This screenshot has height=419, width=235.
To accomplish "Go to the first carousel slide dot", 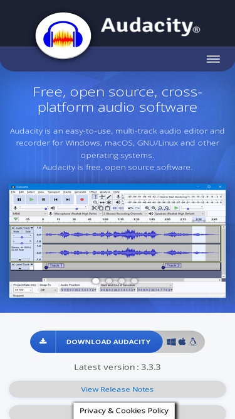I will click(96, 281).
